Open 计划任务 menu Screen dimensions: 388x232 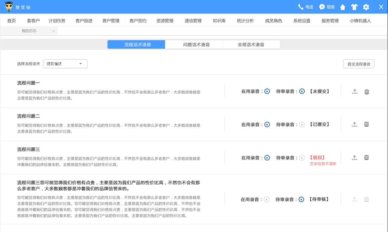click(57, 21)
